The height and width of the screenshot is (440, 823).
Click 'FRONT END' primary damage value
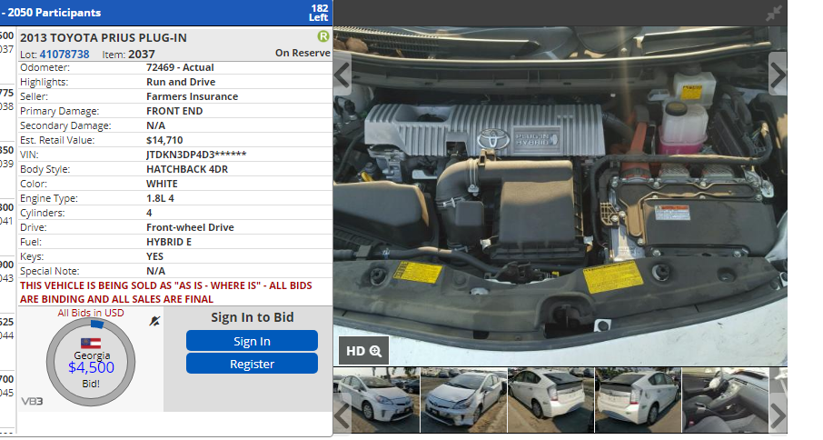174,111
